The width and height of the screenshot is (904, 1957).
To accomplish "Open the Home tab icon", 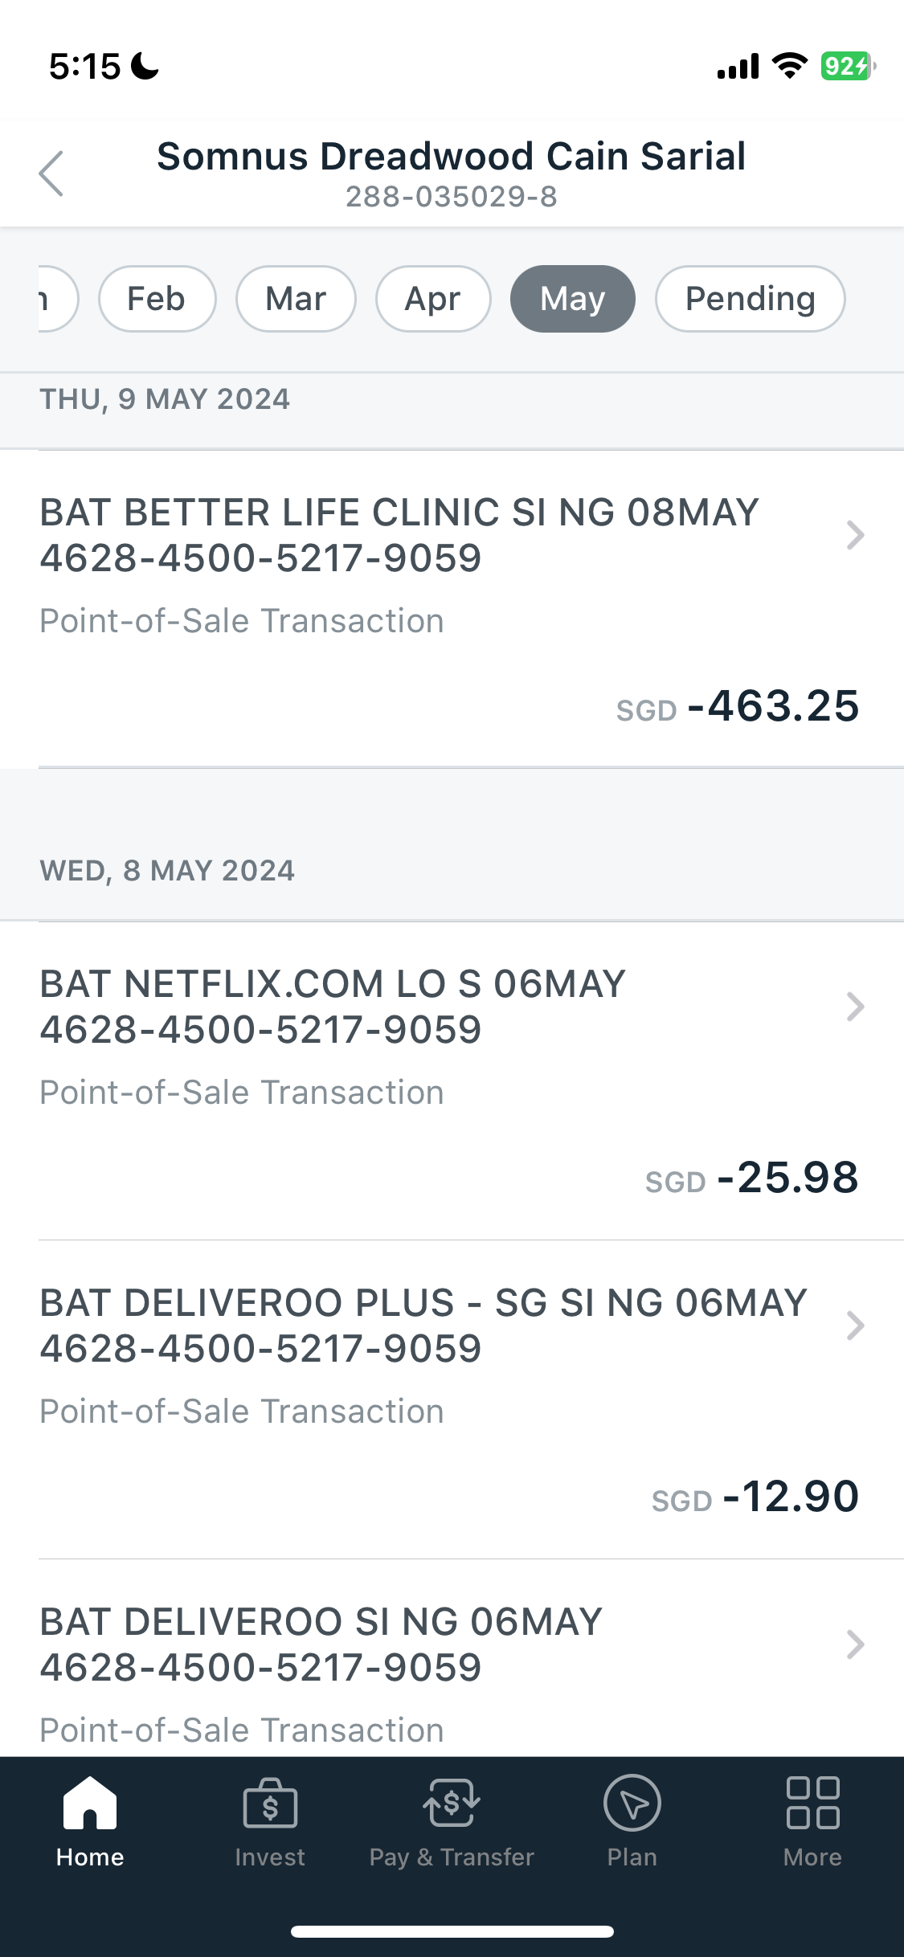I will (90, 1804).
